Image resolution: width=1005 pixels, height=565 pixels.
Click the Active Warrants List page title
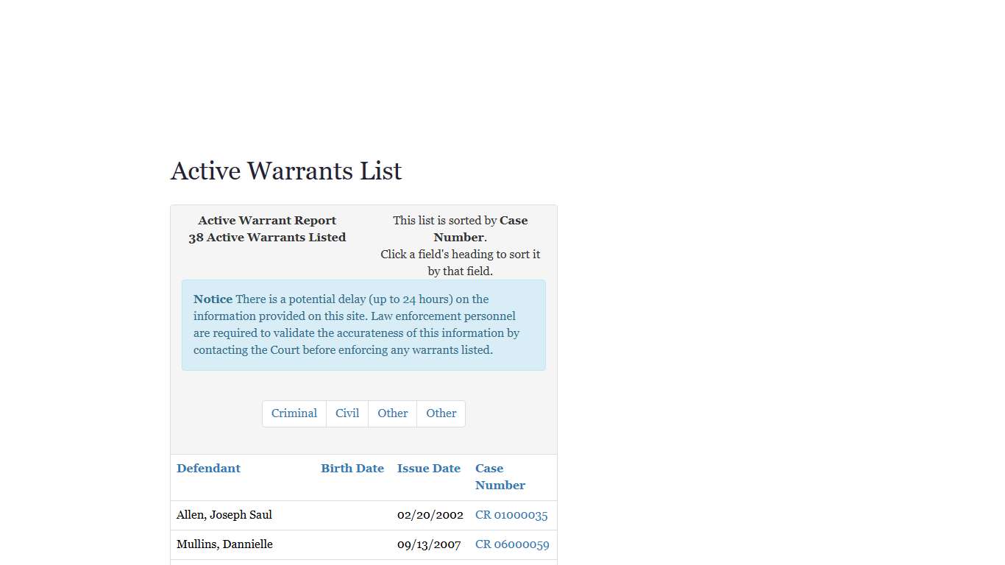[285, 171]
